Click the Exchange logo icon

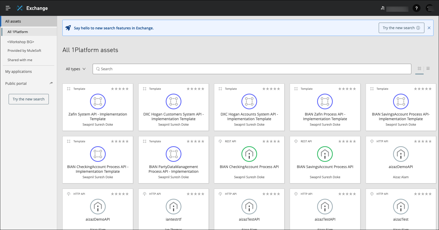(x=20, y=8)
